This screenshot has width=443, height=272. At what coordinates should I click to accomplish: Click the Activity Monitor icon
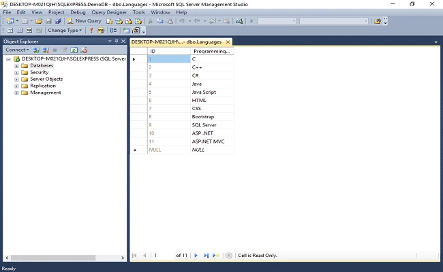click(239, 21)
